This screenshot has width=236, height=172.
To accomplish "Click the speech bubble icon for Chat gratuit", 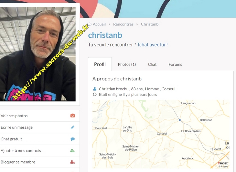I will [x=72, y=139].
